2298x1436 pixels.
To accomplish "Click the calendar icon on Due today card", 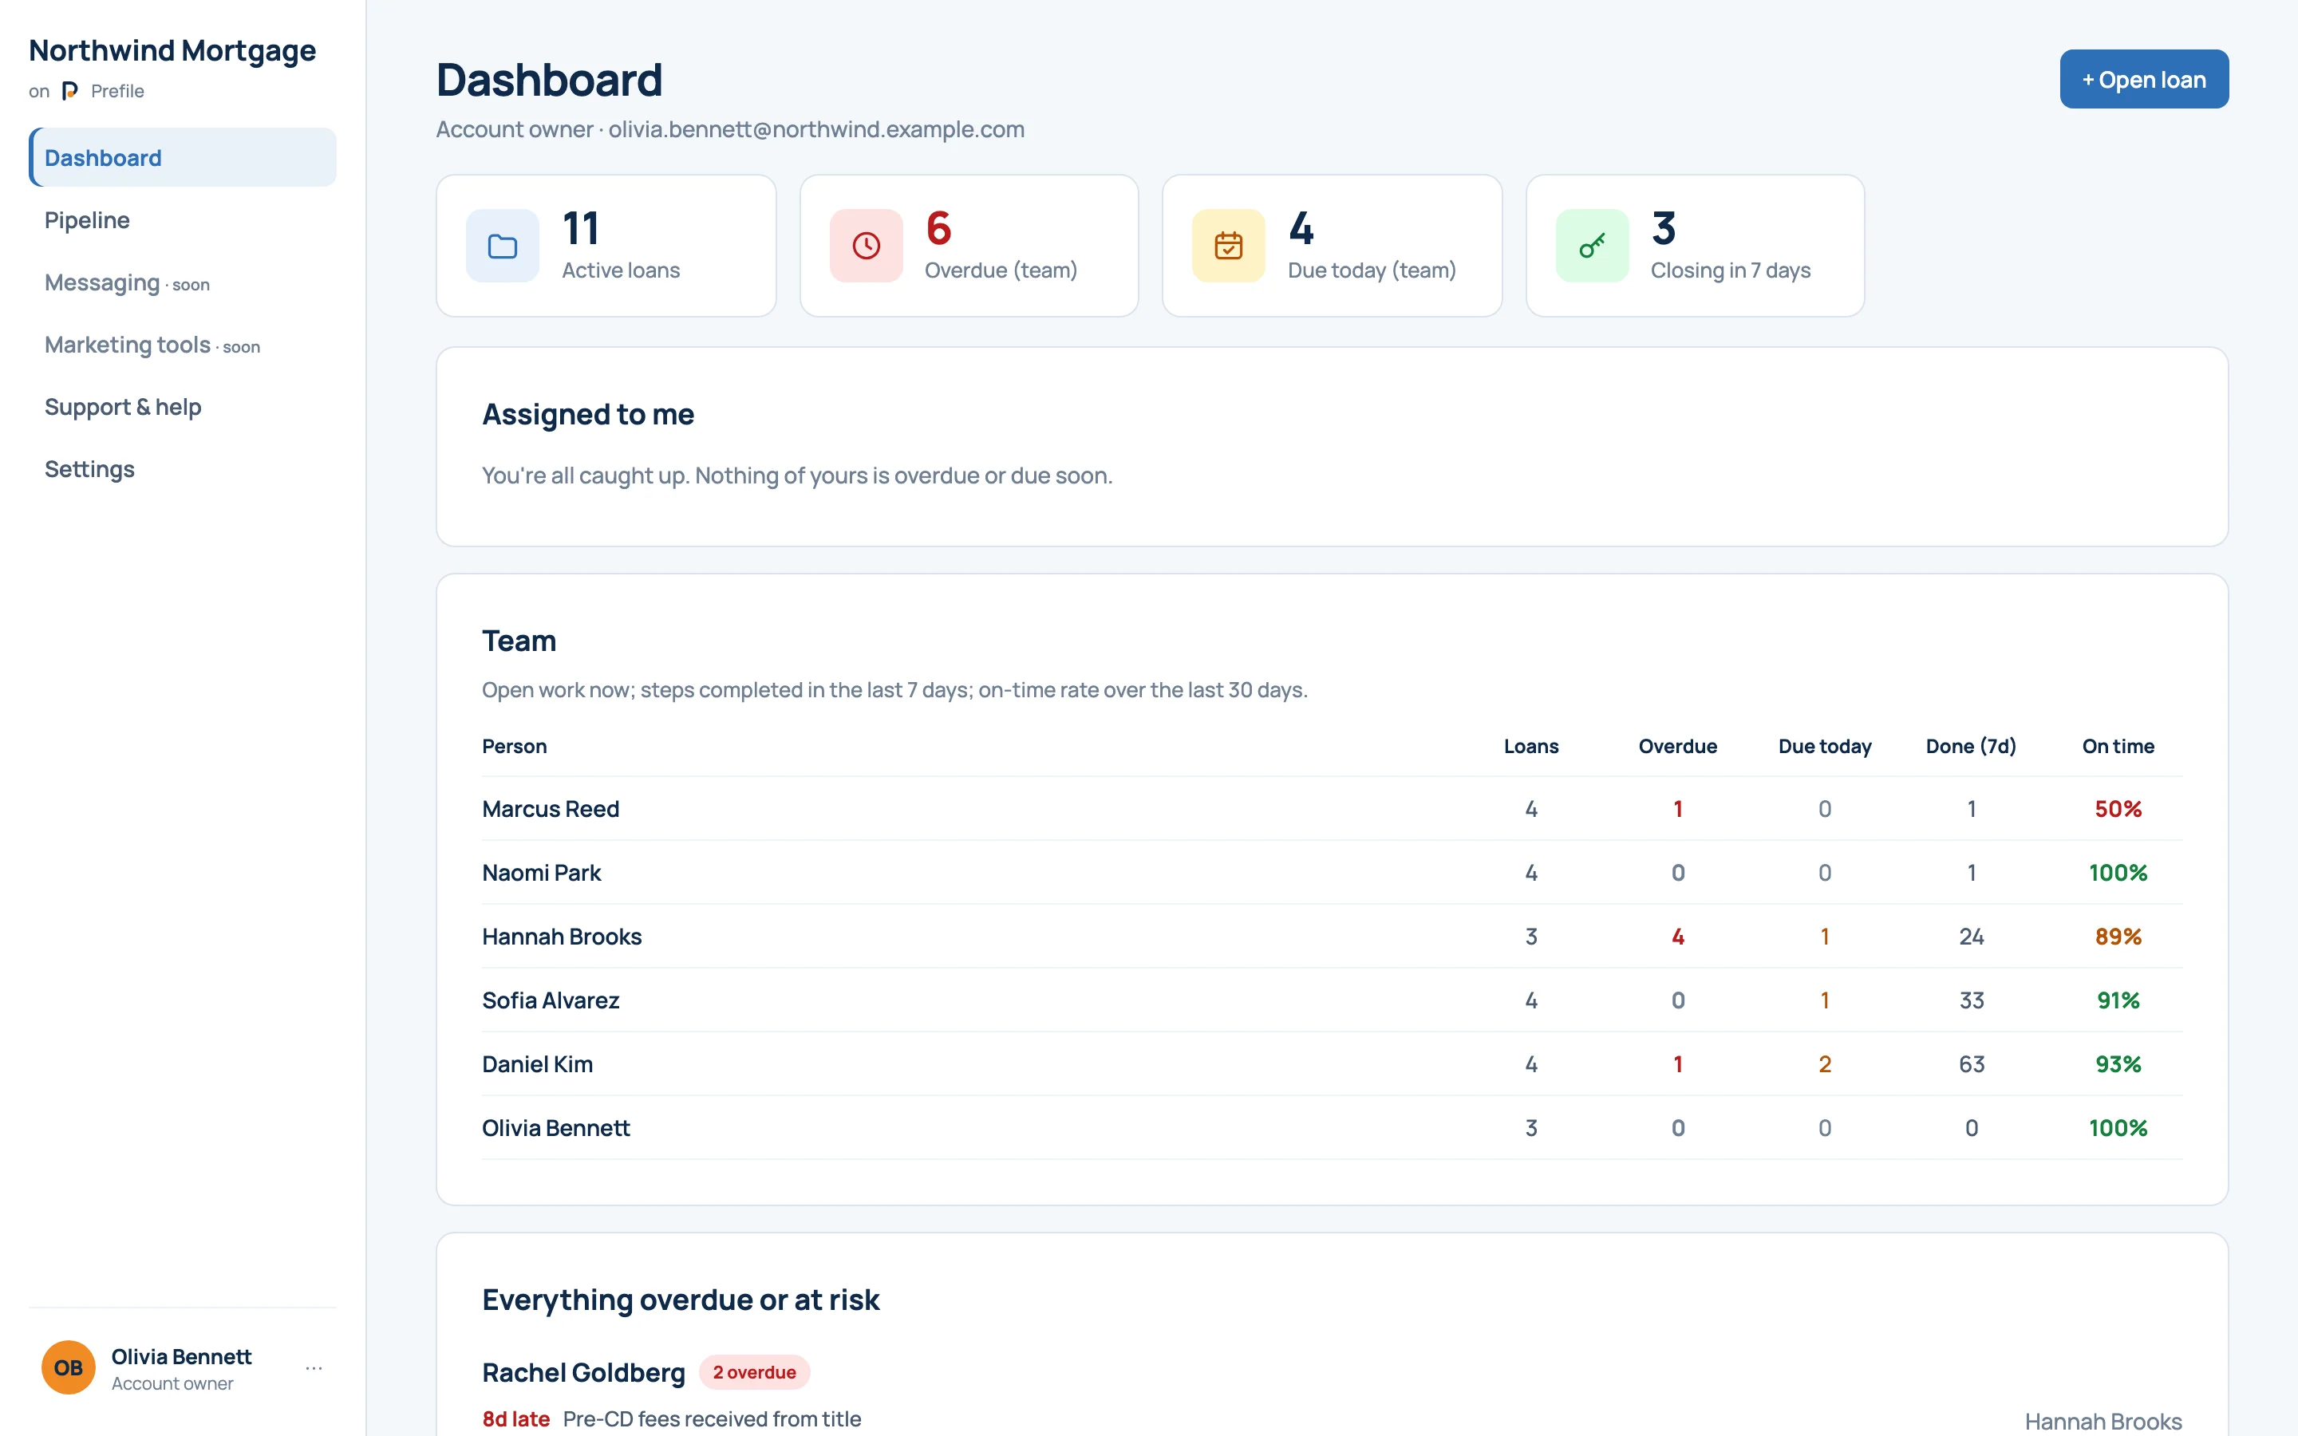I will (x=1229, y=246).
